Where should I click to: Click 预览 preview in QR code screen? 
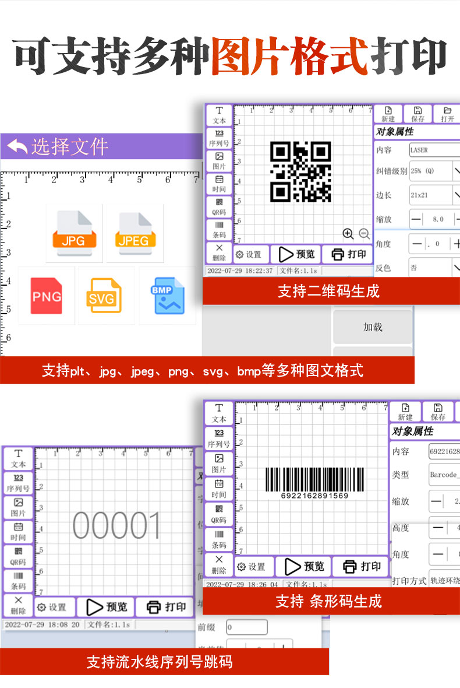tap(296, 254)
